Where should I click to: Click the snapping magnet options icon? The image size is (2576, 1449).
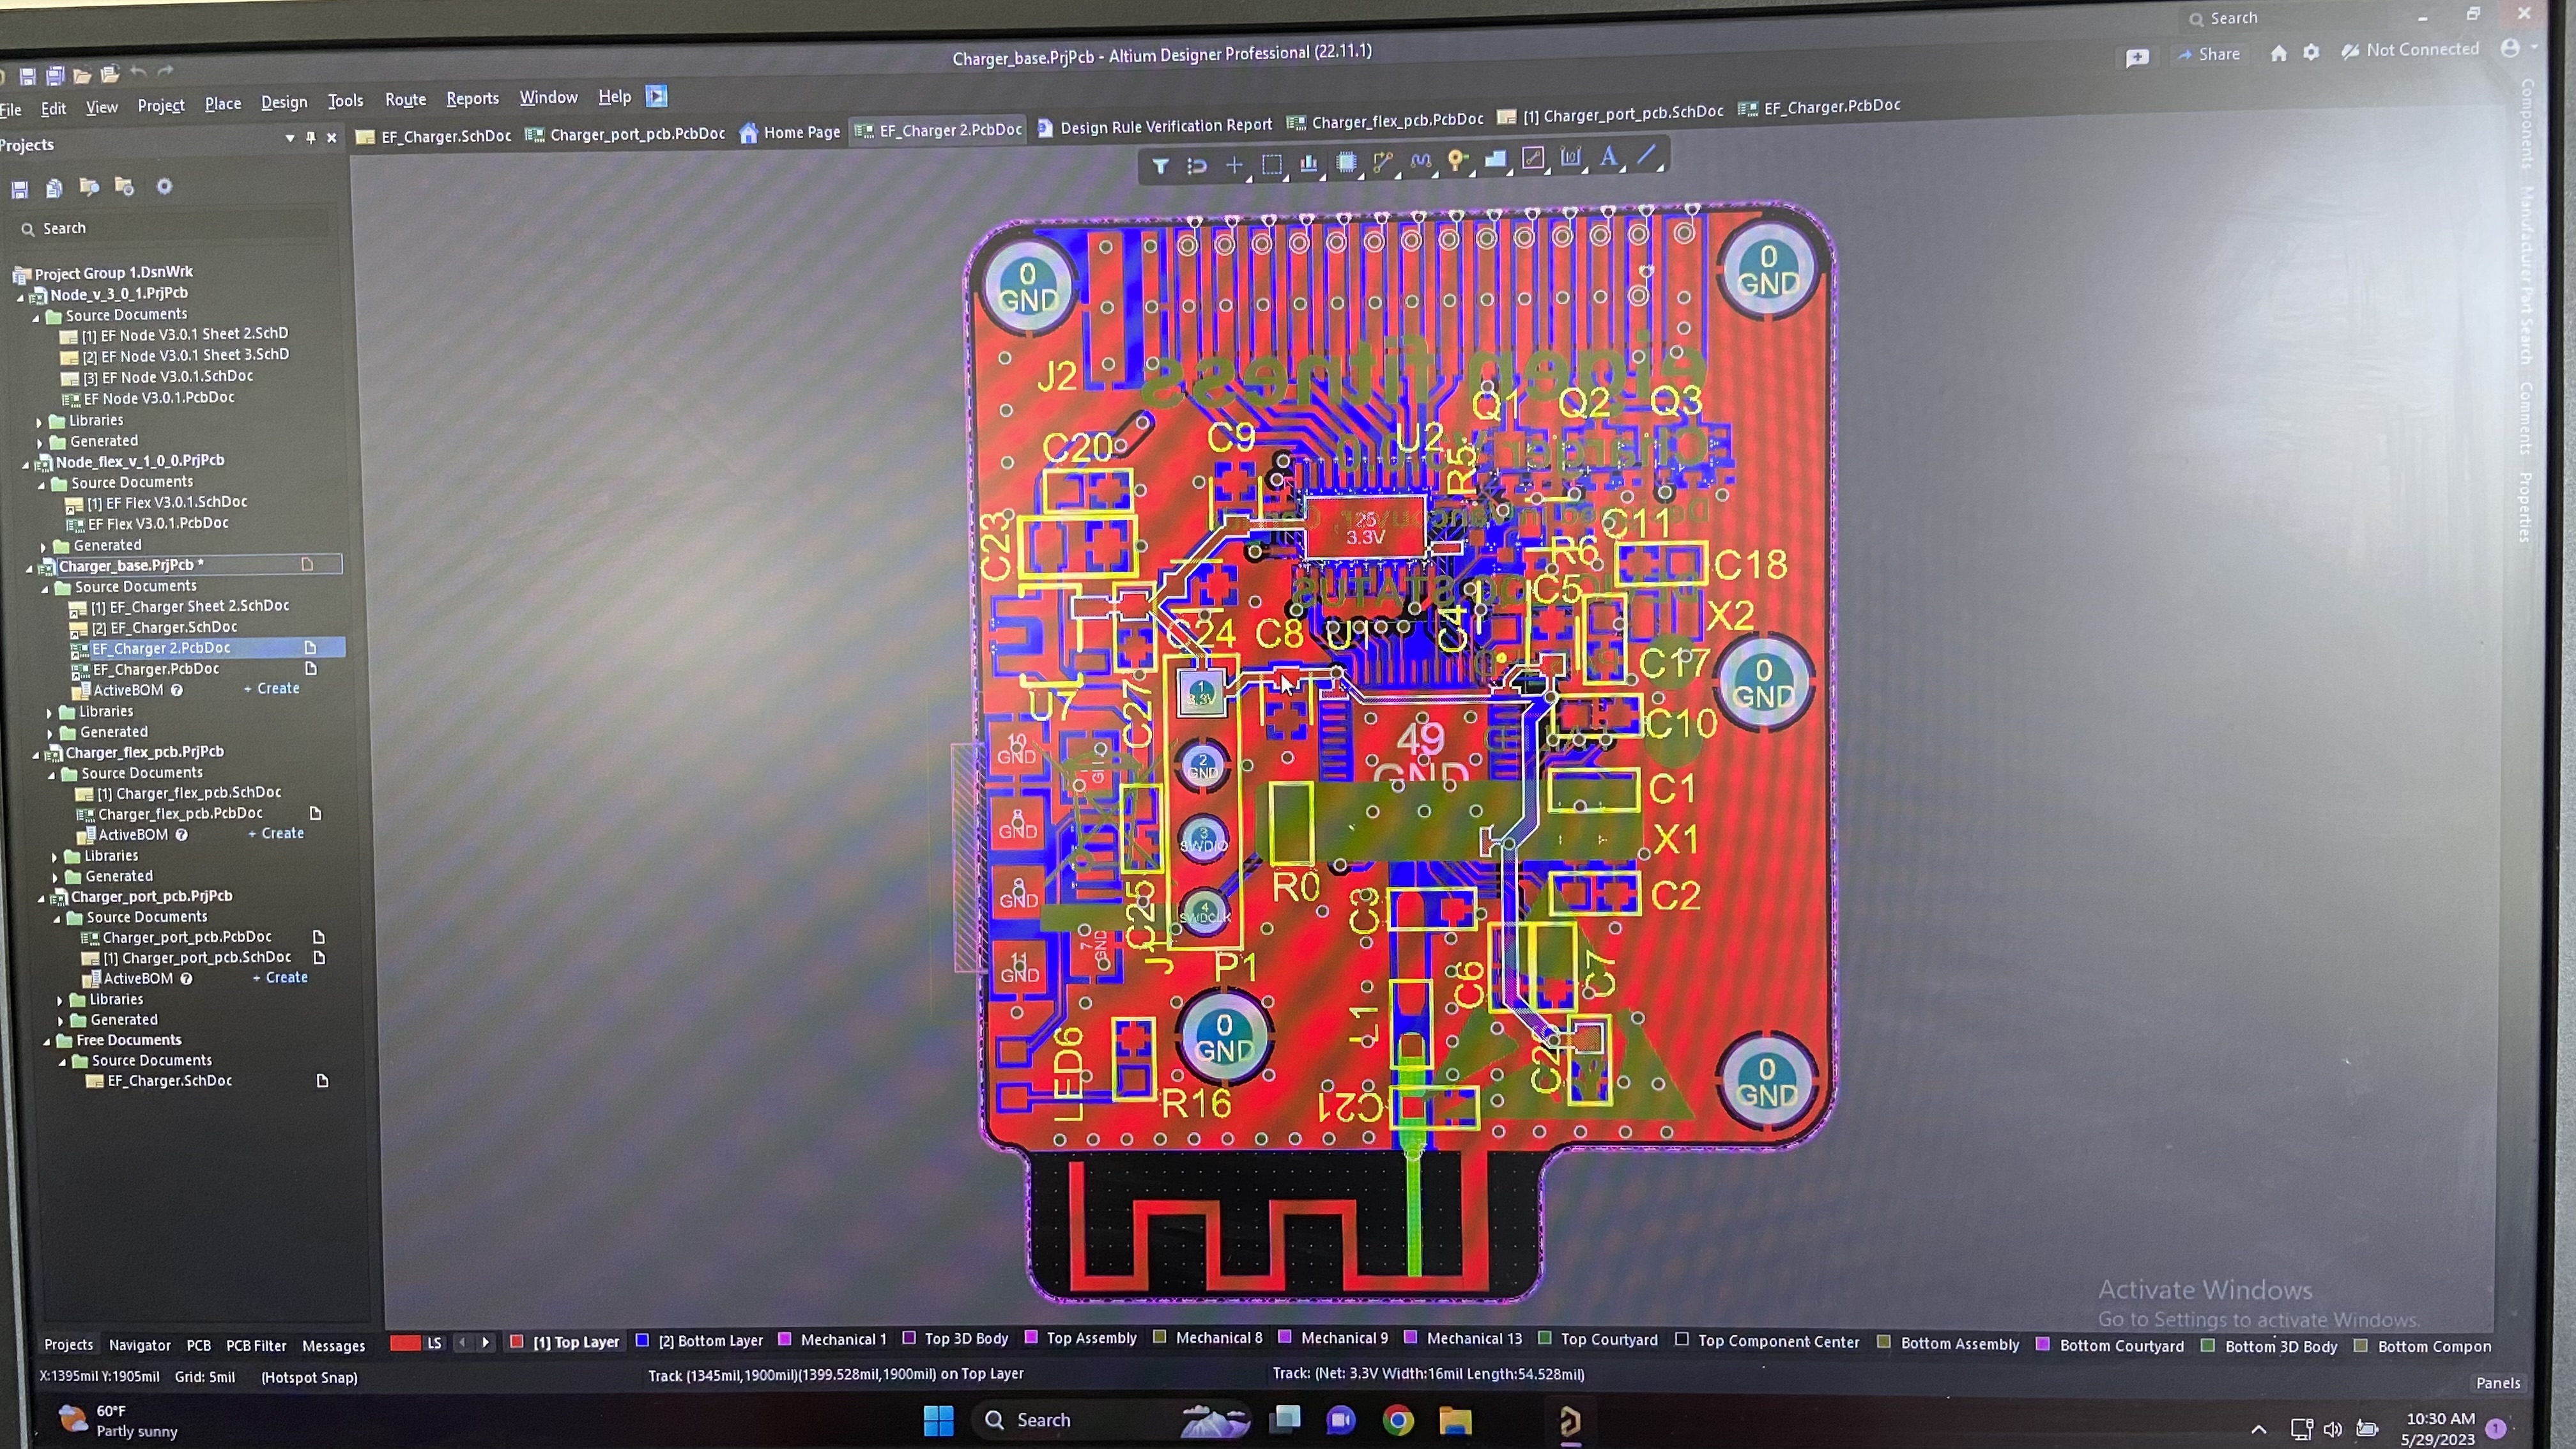click(1197, 166)
